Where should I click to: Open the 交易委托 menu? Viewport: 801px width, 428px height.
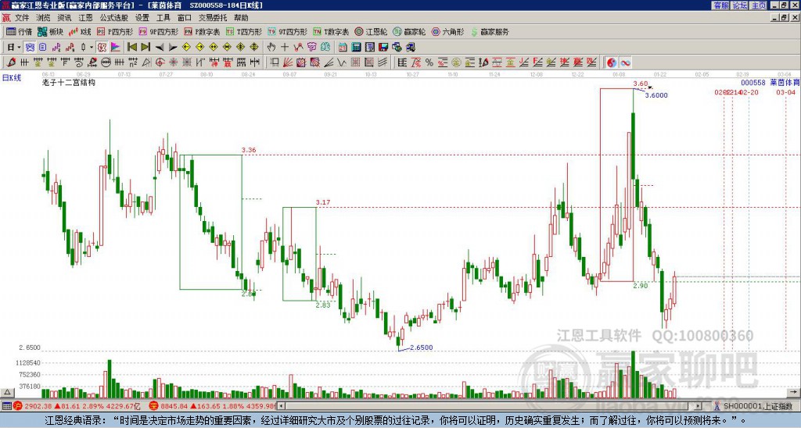213,18
